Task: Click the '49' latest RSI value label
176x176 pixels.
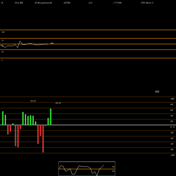Action: (x=52, y=43)
